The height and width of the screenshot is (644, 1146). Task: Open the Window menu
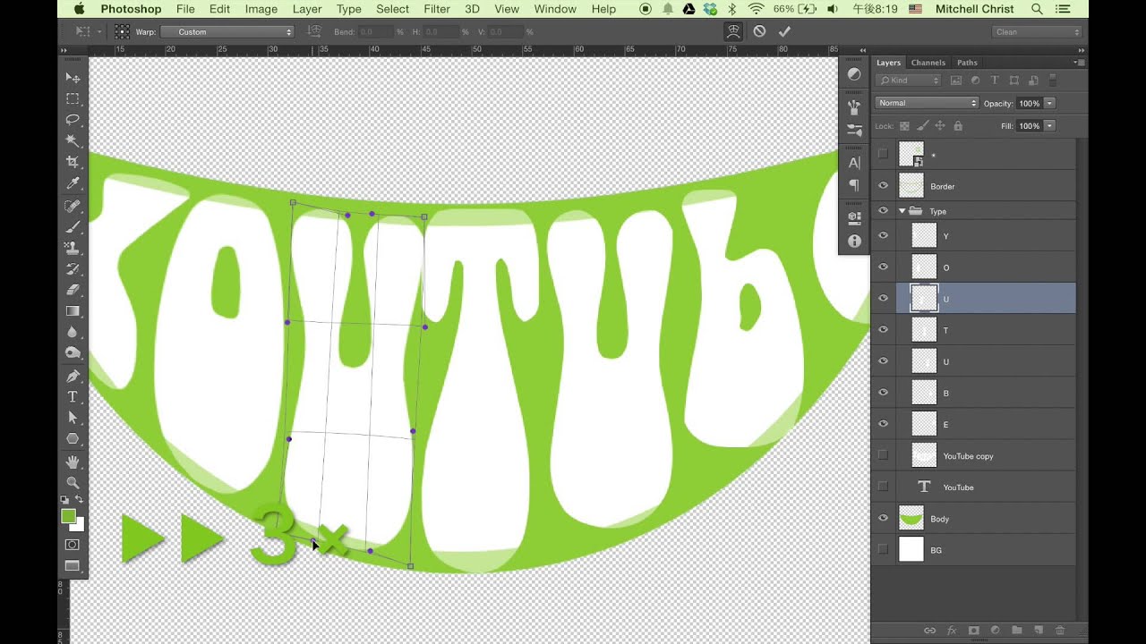click(555, 9)
